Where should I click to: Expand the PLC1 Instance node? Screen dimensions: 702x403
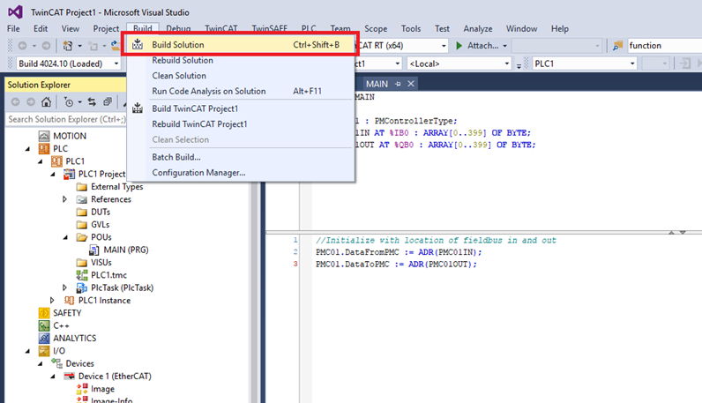(x=53, y=301)
